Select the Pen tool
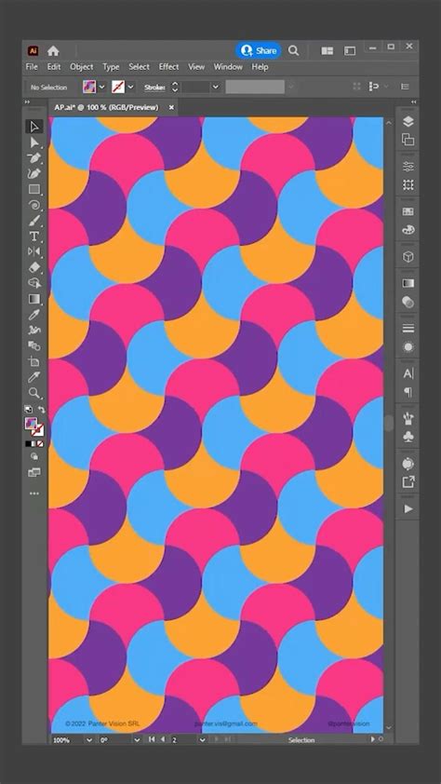441x784 pixels. click(x=34, y=158)
